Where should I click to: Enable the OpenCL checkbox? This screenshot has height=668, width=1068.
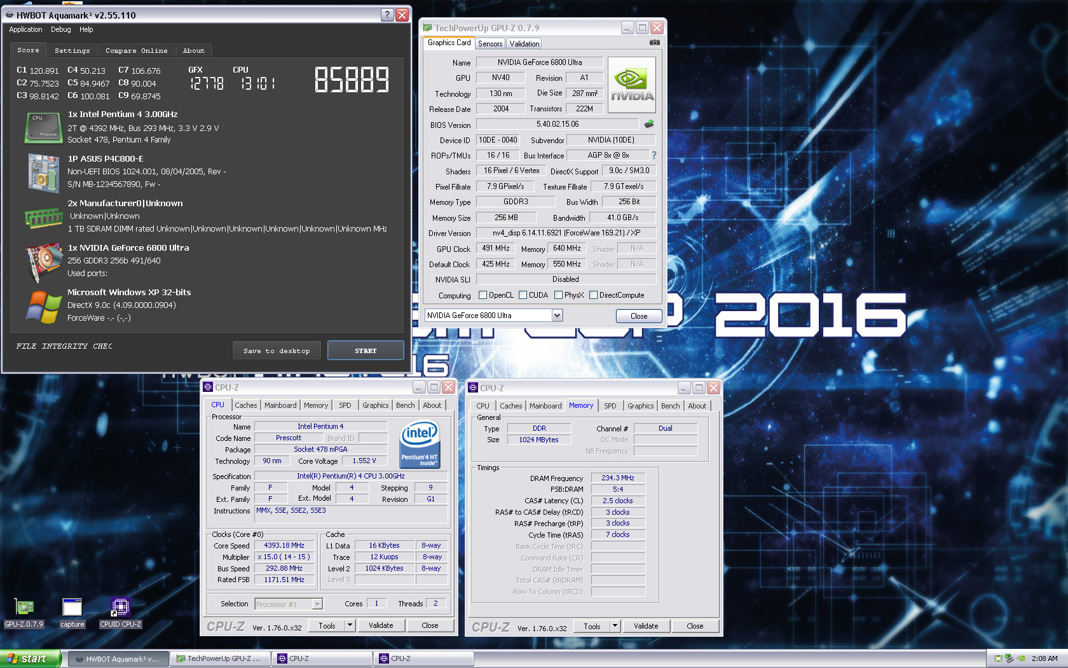click(483, 295)
